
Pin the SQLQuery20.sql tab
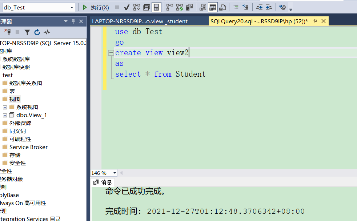(315, 21)
